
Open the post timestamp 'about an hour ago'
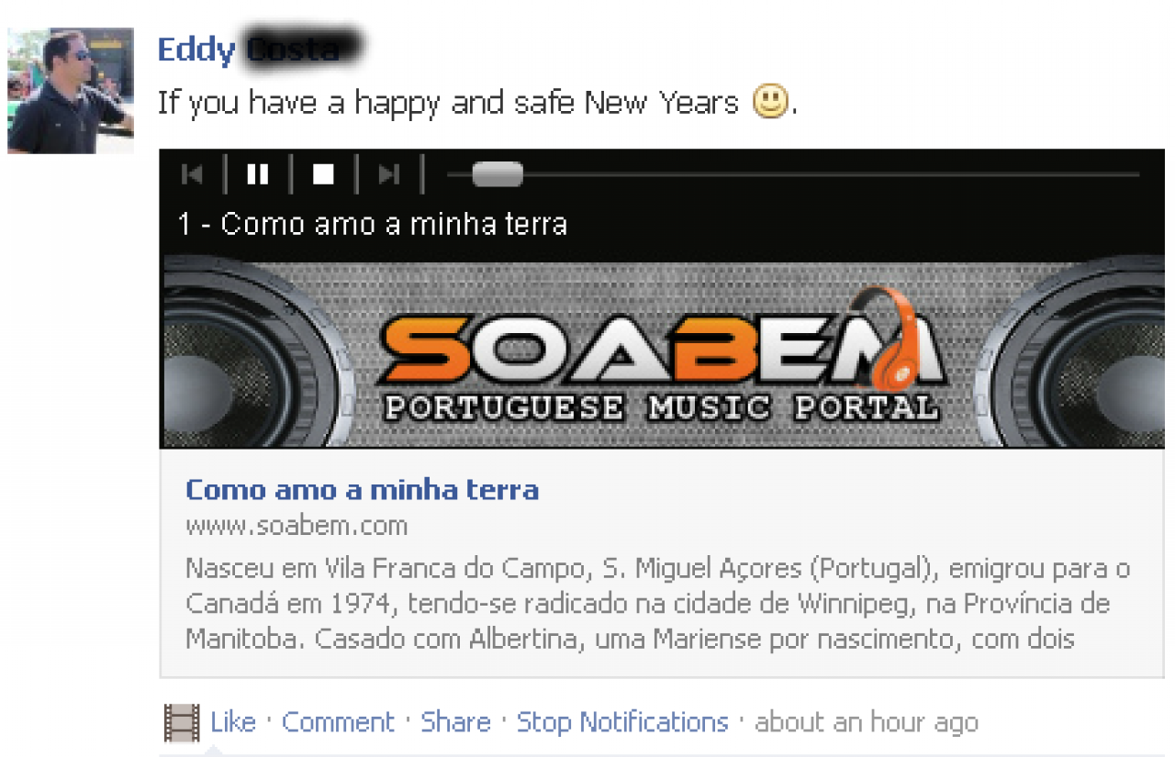pyautogui.click(x=867, y=723)
